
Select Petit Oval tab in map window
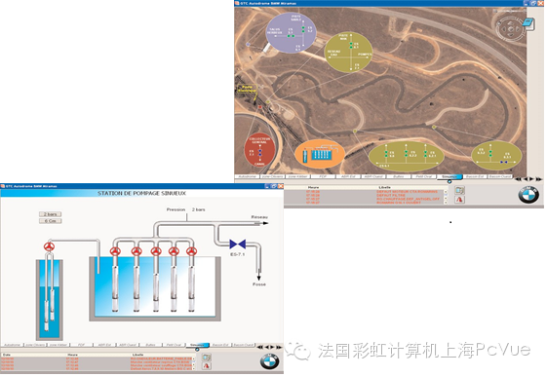pyautogui.click(x=424, y=176)
